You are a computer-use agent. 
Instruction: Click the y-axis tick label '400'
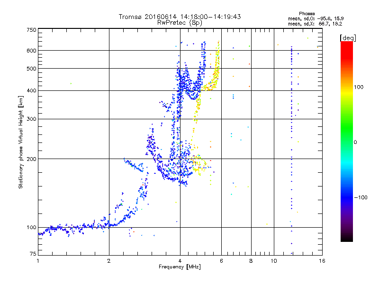click(31, 90)
